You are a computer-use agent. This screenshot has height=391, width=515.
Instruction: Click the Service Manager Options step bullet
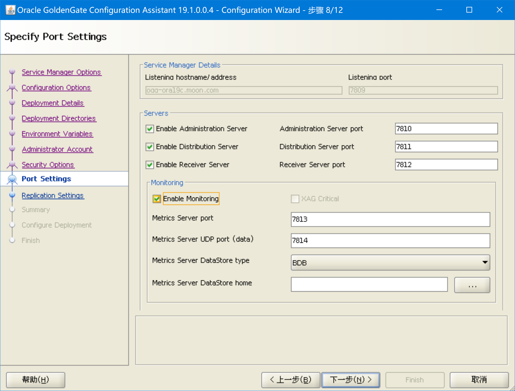[12, 71]
